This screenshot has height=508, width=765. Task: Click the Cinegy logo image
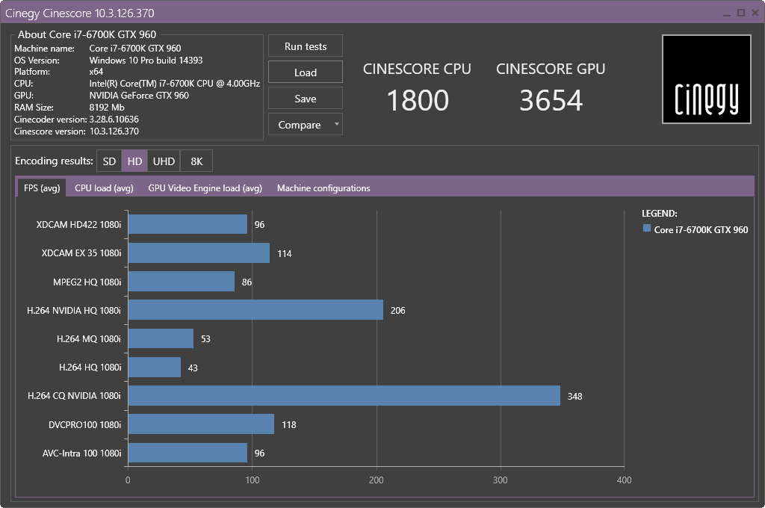click(706, 79)
